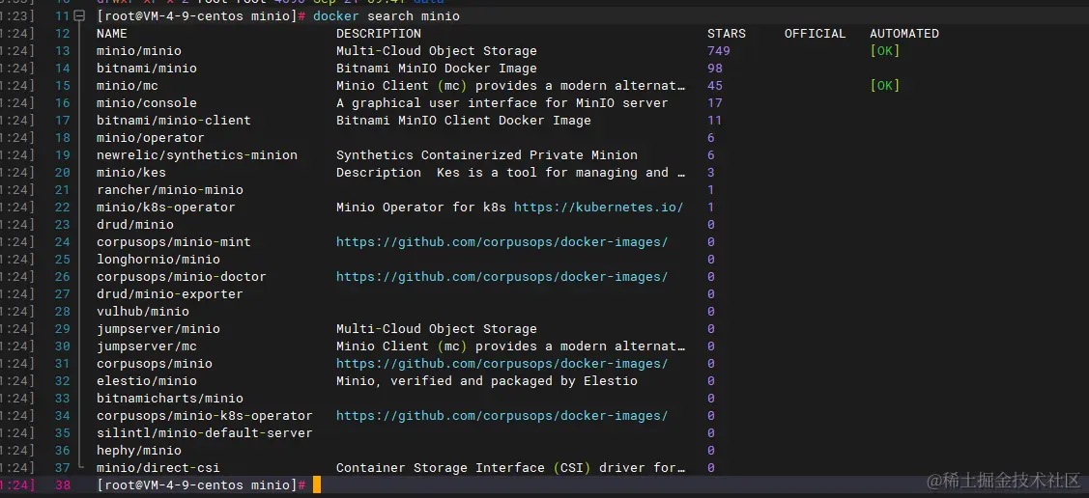Click the [OK] flag for minio/minio
The width and height of the screenshot is (1089, 498).
pos(885,50)
